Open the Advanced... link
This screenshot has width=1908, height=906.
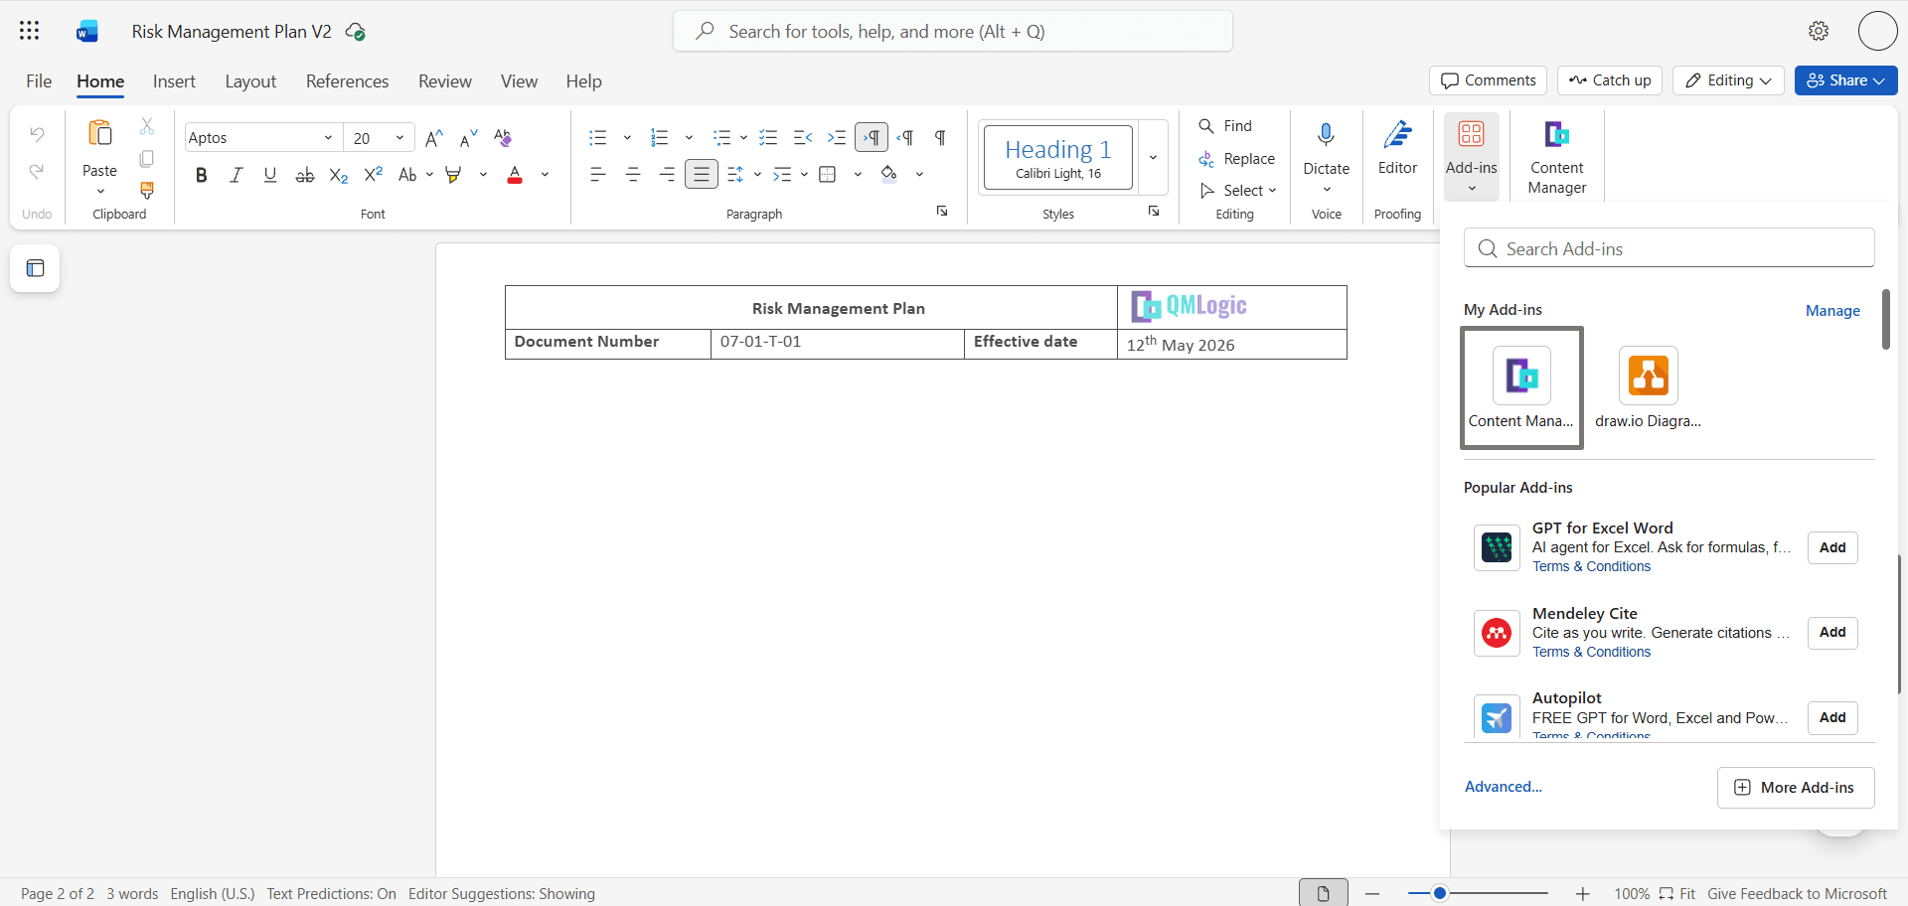(x=1504, y=787)
